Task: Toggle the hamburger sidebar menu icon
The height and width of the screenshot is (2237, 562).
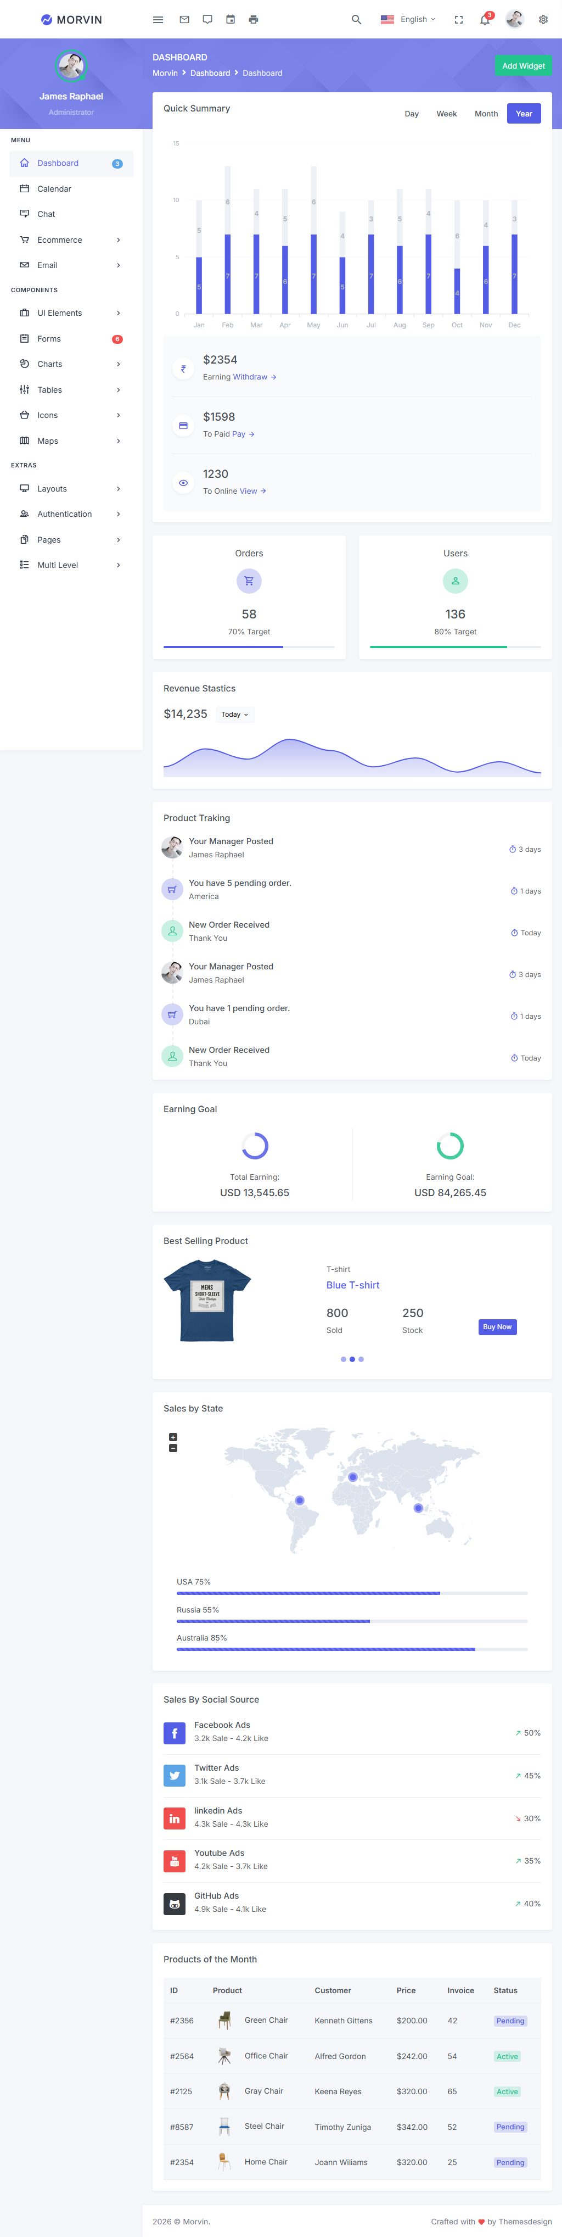Action: tap(158, 19)
